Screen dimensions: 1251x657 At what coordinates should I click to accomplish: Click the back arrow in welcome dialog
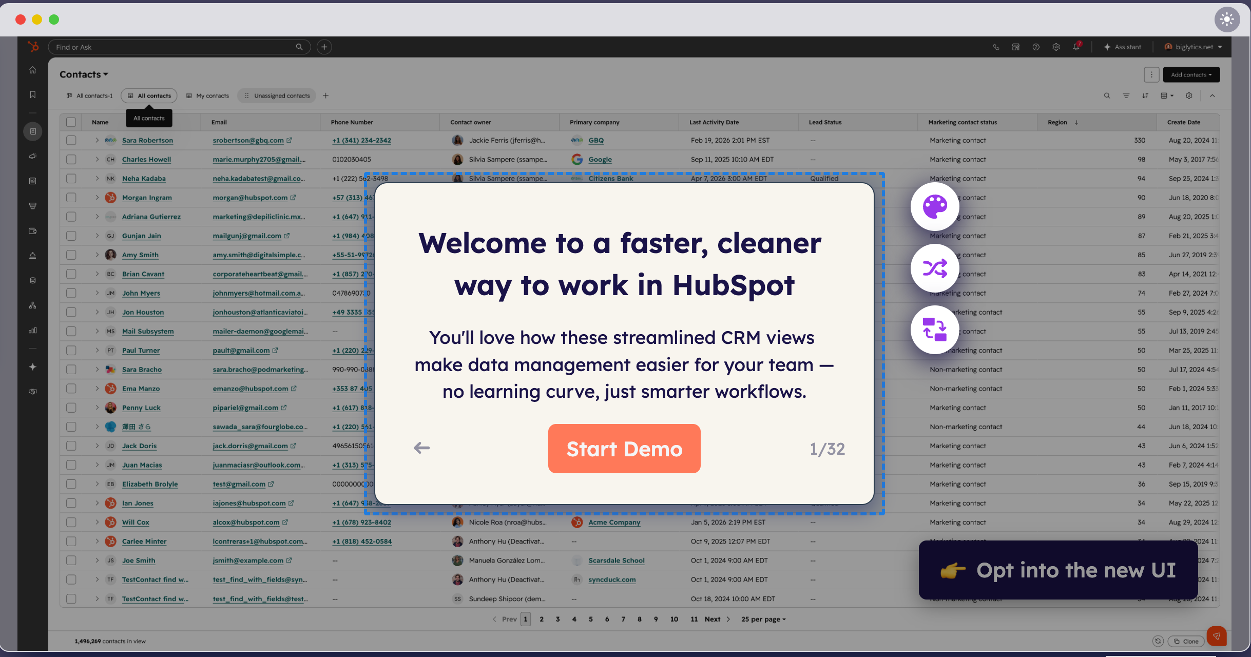point(421,448)
